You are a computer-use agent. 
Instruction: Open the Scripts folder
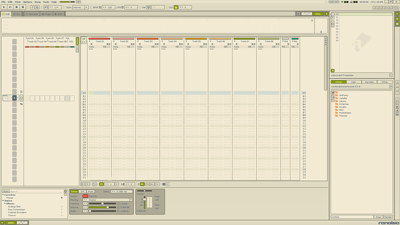pyautogui.click(x=343, y=107)
